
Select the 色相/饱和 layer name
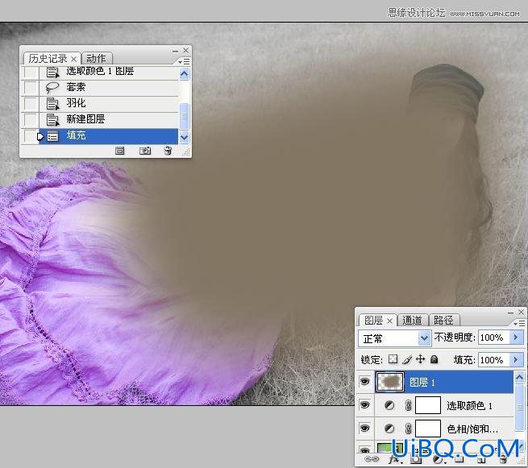tap(472, 429)
